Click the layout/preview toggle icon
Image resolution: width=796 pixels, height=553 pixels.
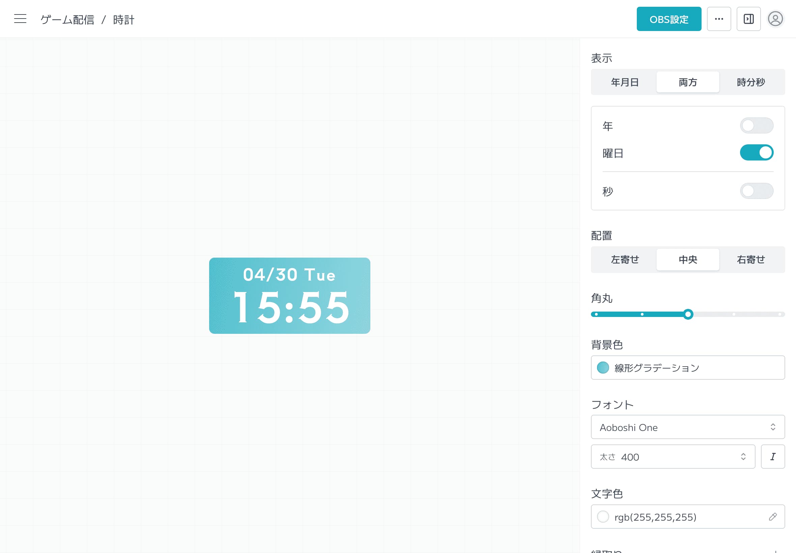749,19
